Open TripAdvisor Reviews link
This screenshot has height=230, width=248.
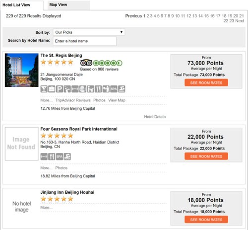(73, 100)
